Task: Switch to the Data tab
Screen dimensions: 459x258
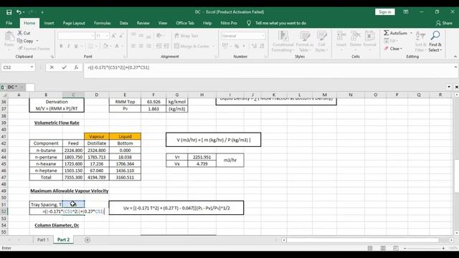Action: tap(123, 23)
